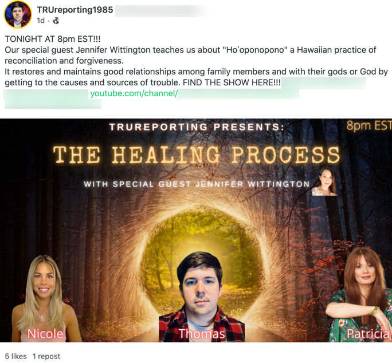The image size is (392, 363).
Task: Click the "TRUREPORTING PRESENTS:" heading text
Action: 197,127
